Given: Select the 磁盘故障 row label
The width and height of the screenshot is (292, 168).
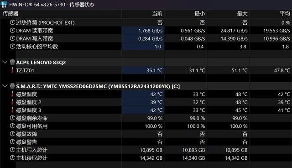Looking at the screenshot, I should click(26, 134).
